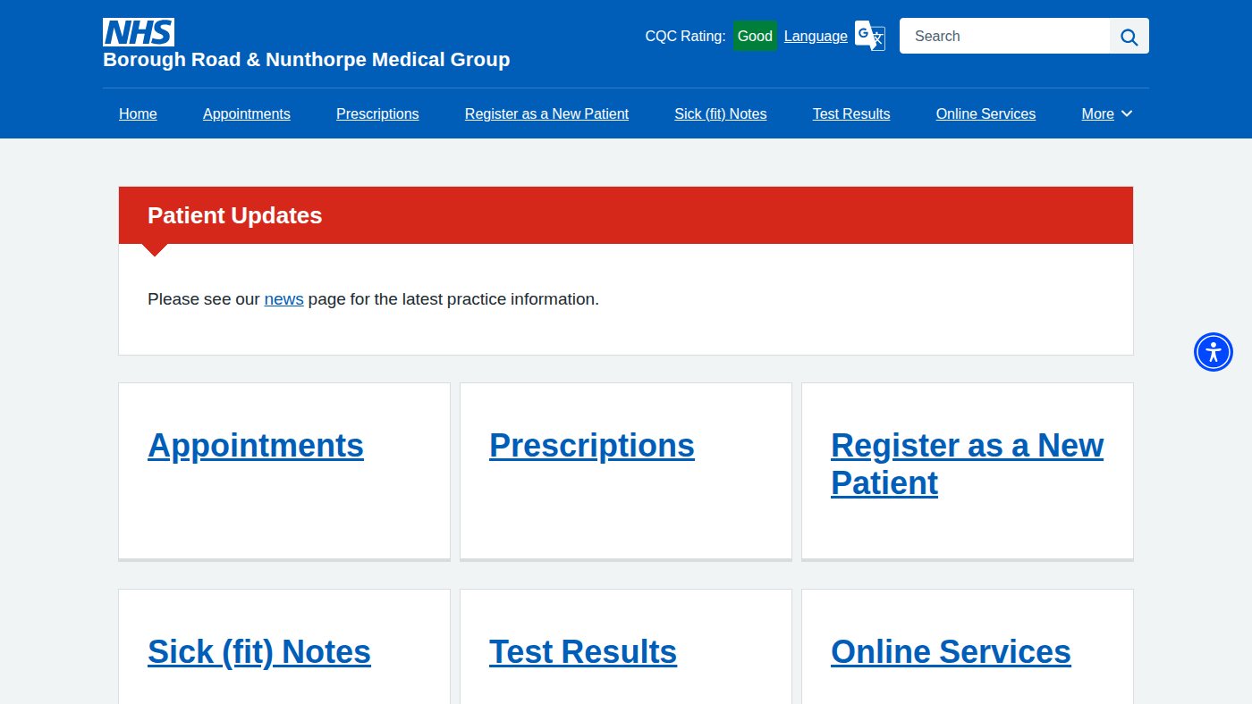The height and width of the screenshot is (704, 1252).
Task: Go to Home in the navigation bar
Action: [138, 113]
